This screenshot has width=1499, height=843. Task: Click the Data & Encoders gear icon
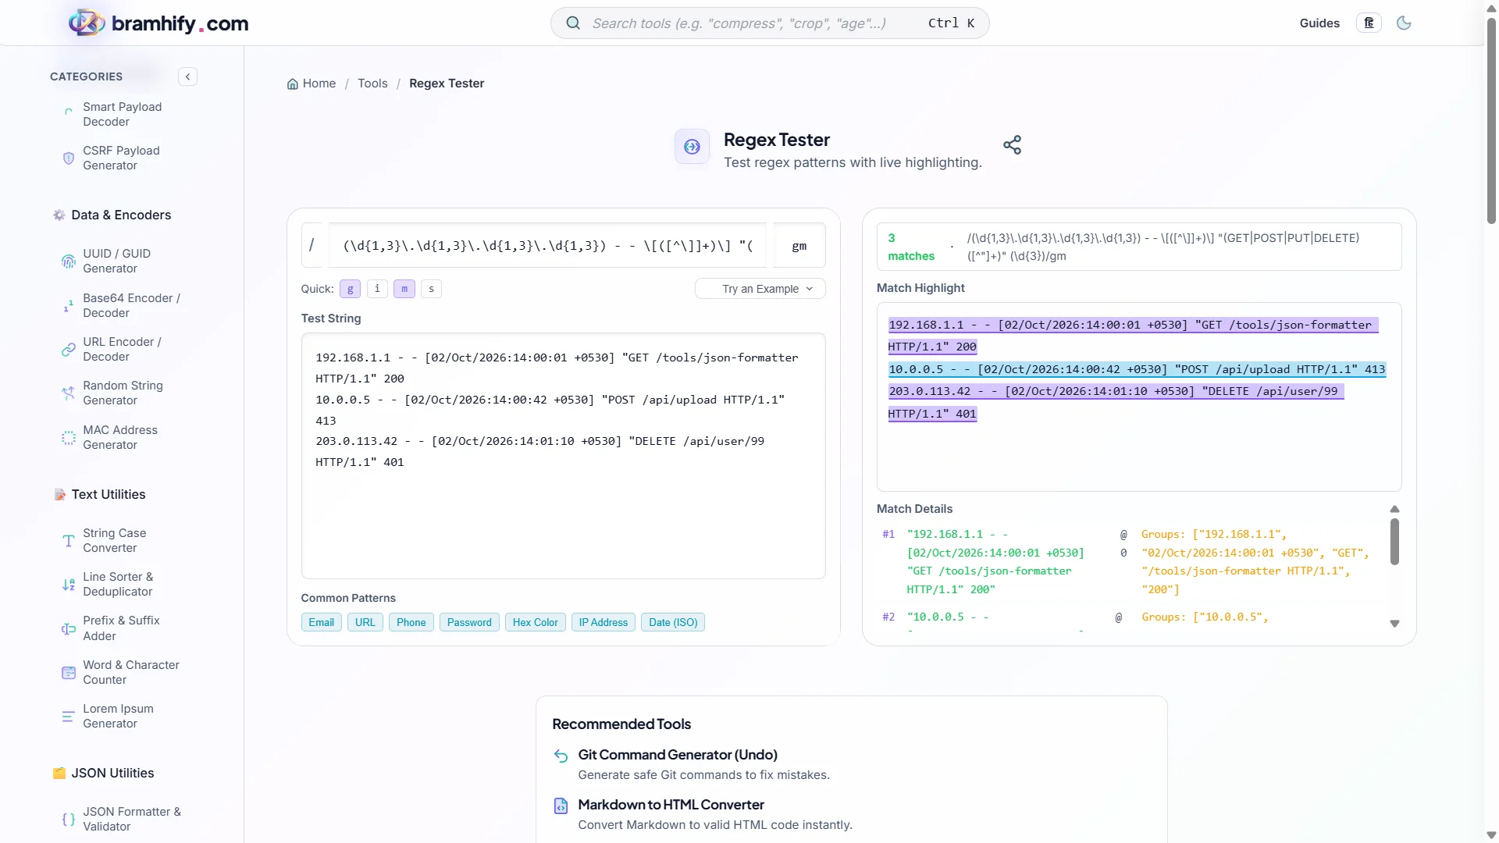pos(59,215)
